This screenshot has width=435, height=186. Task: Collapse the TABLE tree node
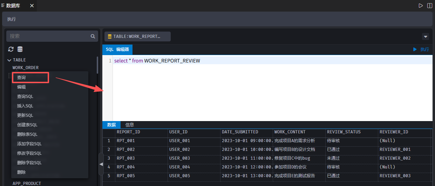[9, 60]
